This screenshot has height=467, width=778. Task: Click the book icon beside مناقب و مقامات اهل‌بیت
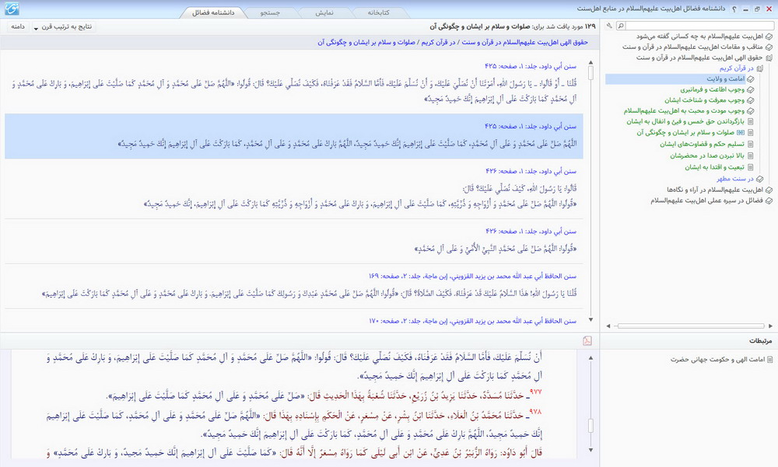pos(769,47)
